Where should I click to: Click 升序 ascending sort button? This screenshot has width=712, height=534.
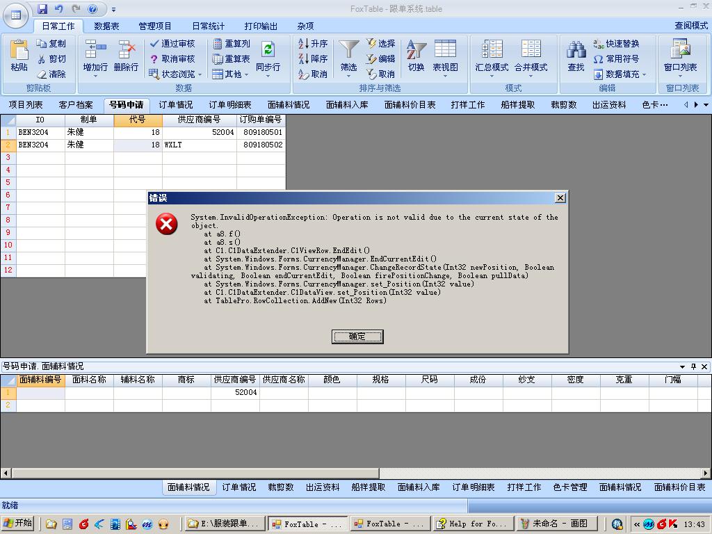[x=313, y=43]
